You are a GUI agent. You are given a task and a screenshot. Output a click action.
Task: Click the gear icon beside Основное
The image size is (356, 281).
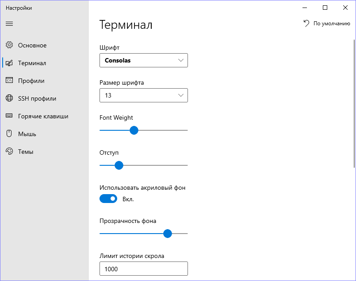pyautogui.click(x=9, y=45)
